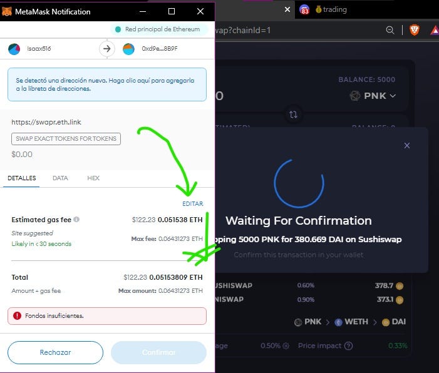
Task: Click the BALANCE: 5000 label
Action: 367,79
